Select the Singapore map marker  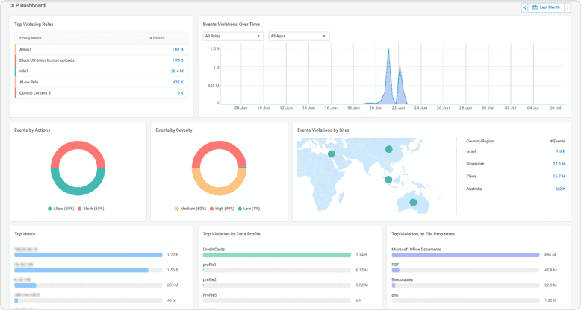[388, 180]
